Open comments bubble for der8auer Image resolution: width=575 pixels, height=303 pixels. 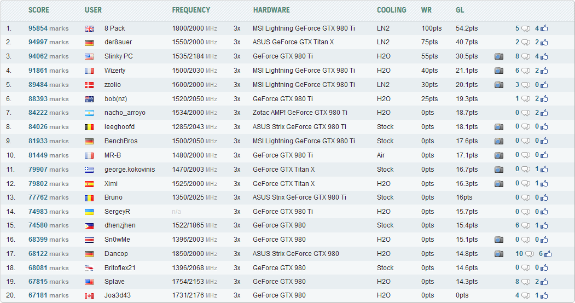click(x=526, y=43)
